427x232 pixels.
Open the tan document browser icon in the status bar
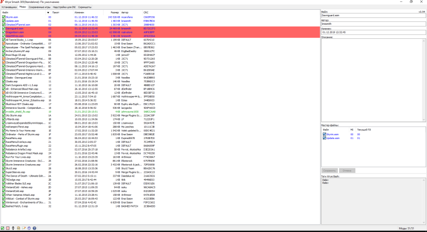click(18, 228)
